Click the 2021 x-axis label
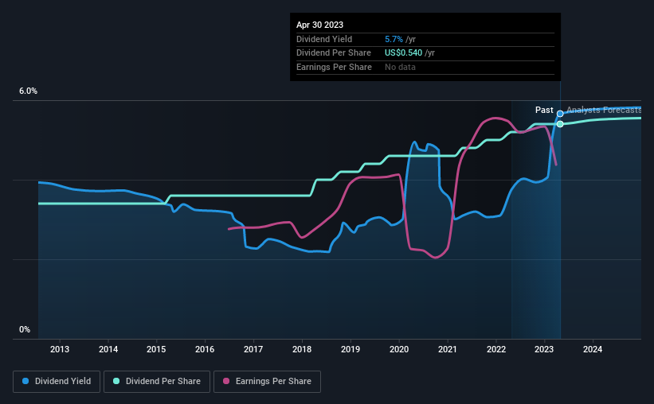 click(x=448, y=349)
